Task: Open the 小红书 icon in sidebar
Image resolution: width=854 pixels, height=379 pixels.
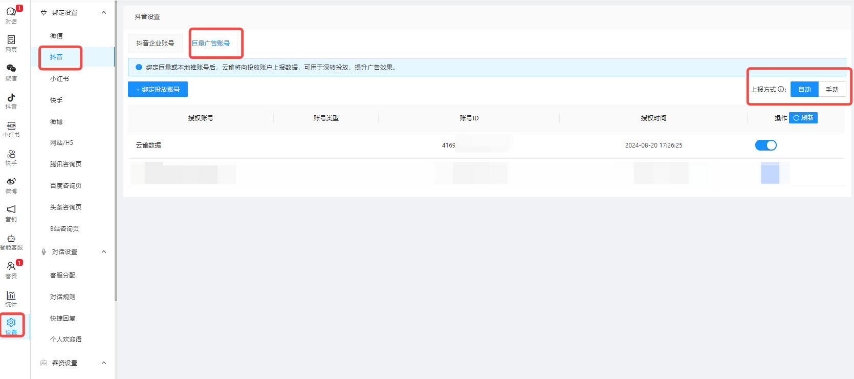Action: 11,129
